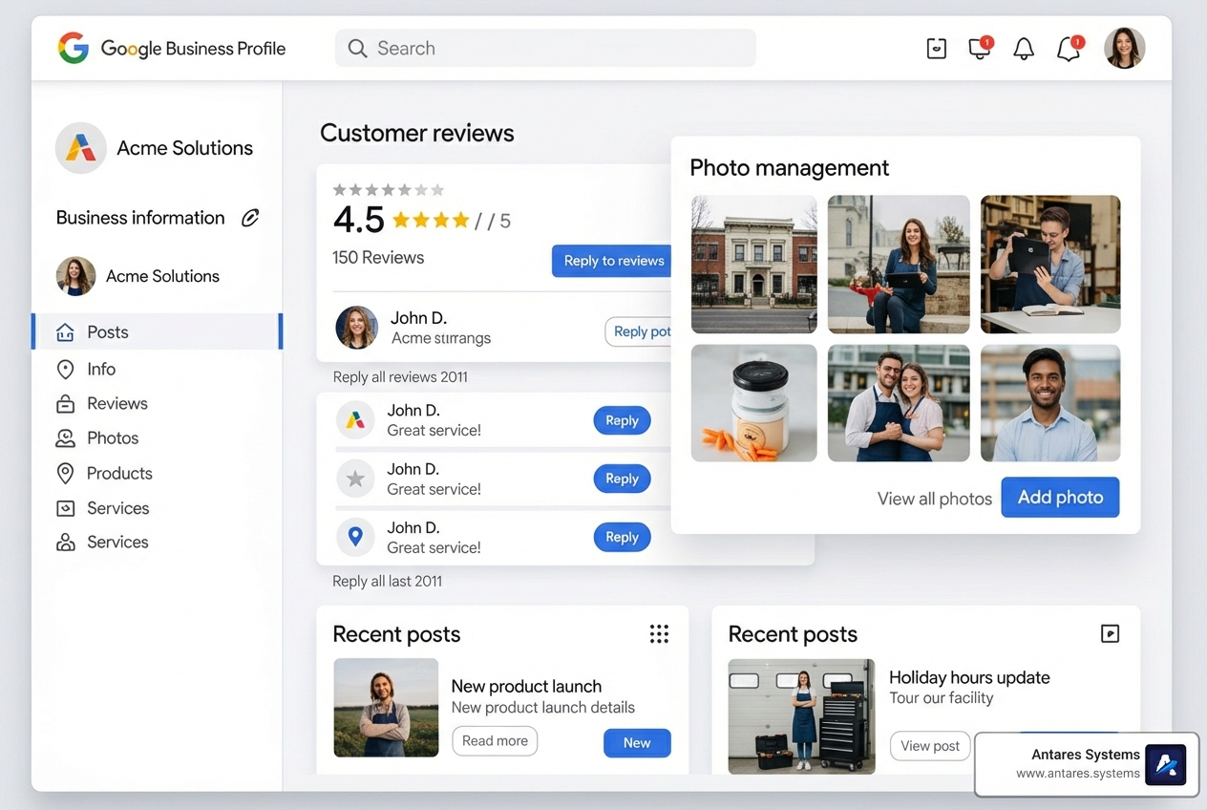1207x810 pixels.
Task: Click the Reply to reviews button
Action: (611, 260)
